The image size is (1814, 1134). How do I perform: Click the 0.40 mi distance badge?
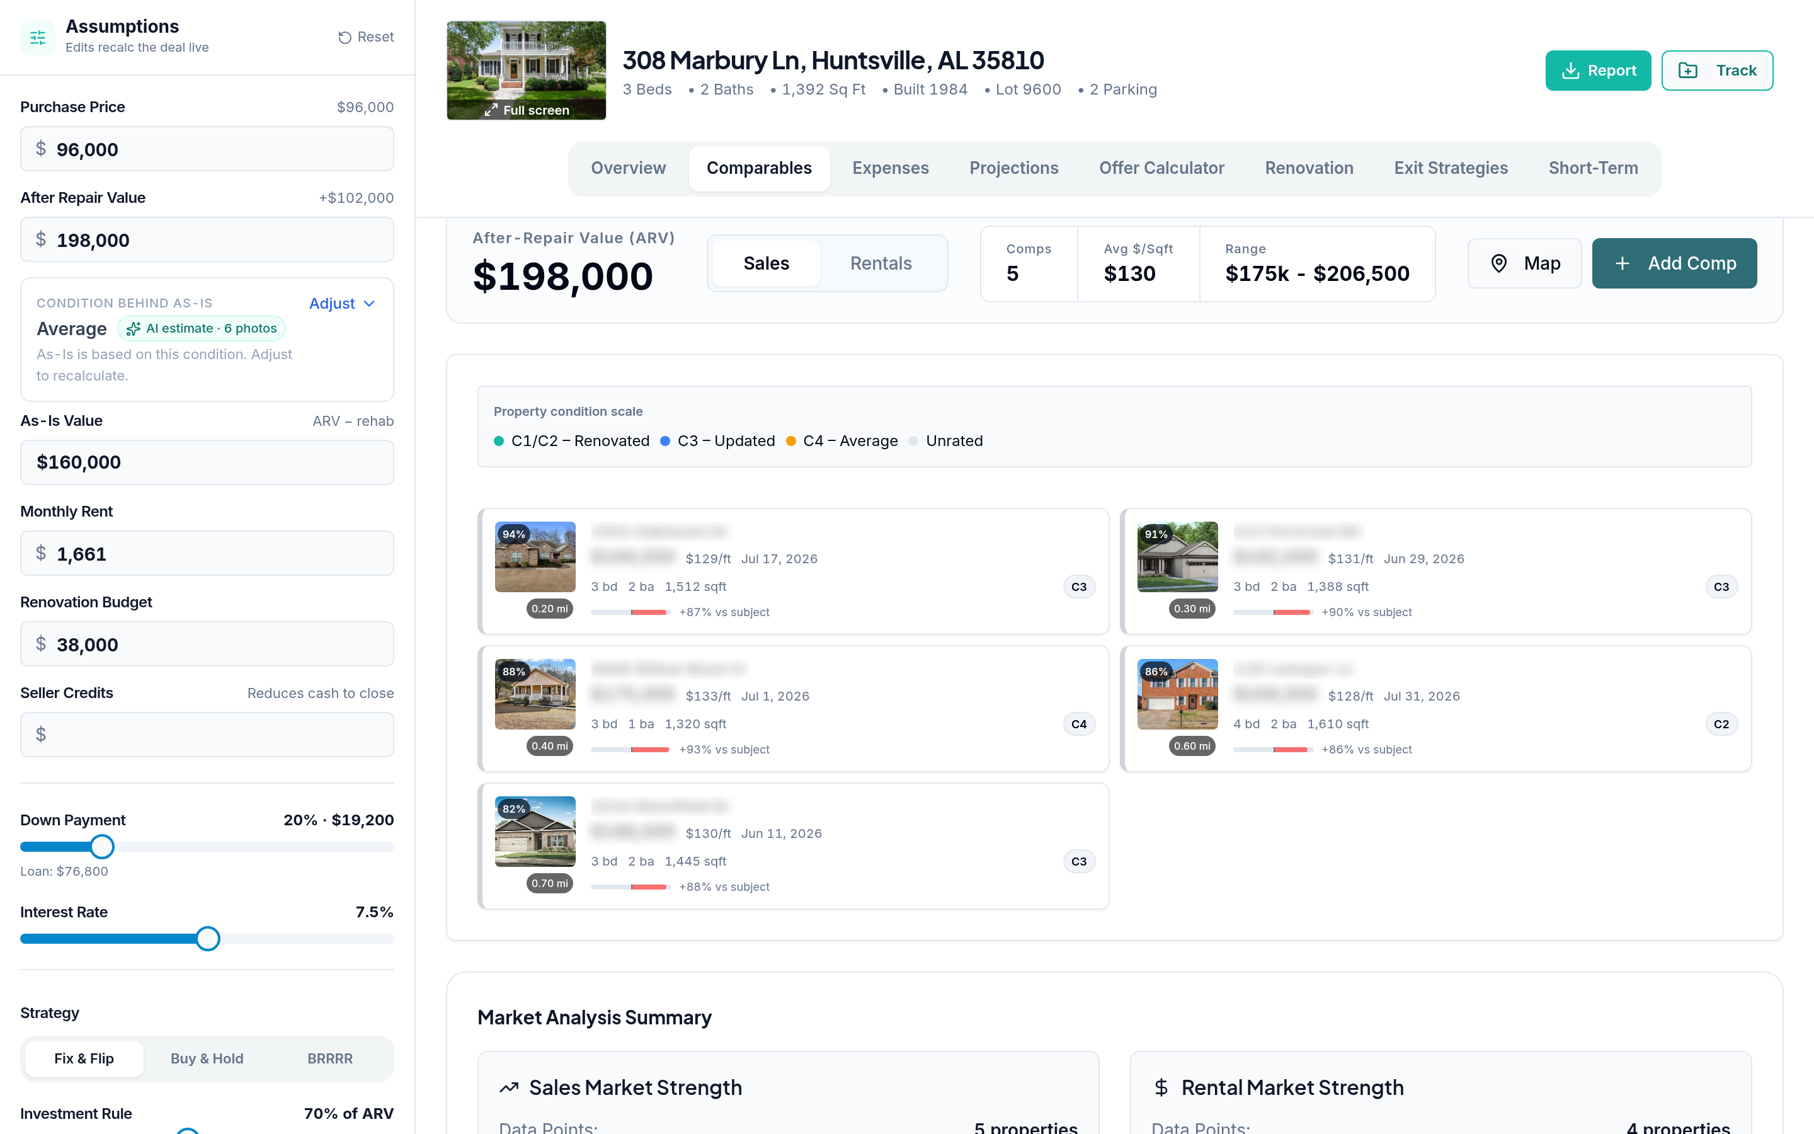click(549, 745)
